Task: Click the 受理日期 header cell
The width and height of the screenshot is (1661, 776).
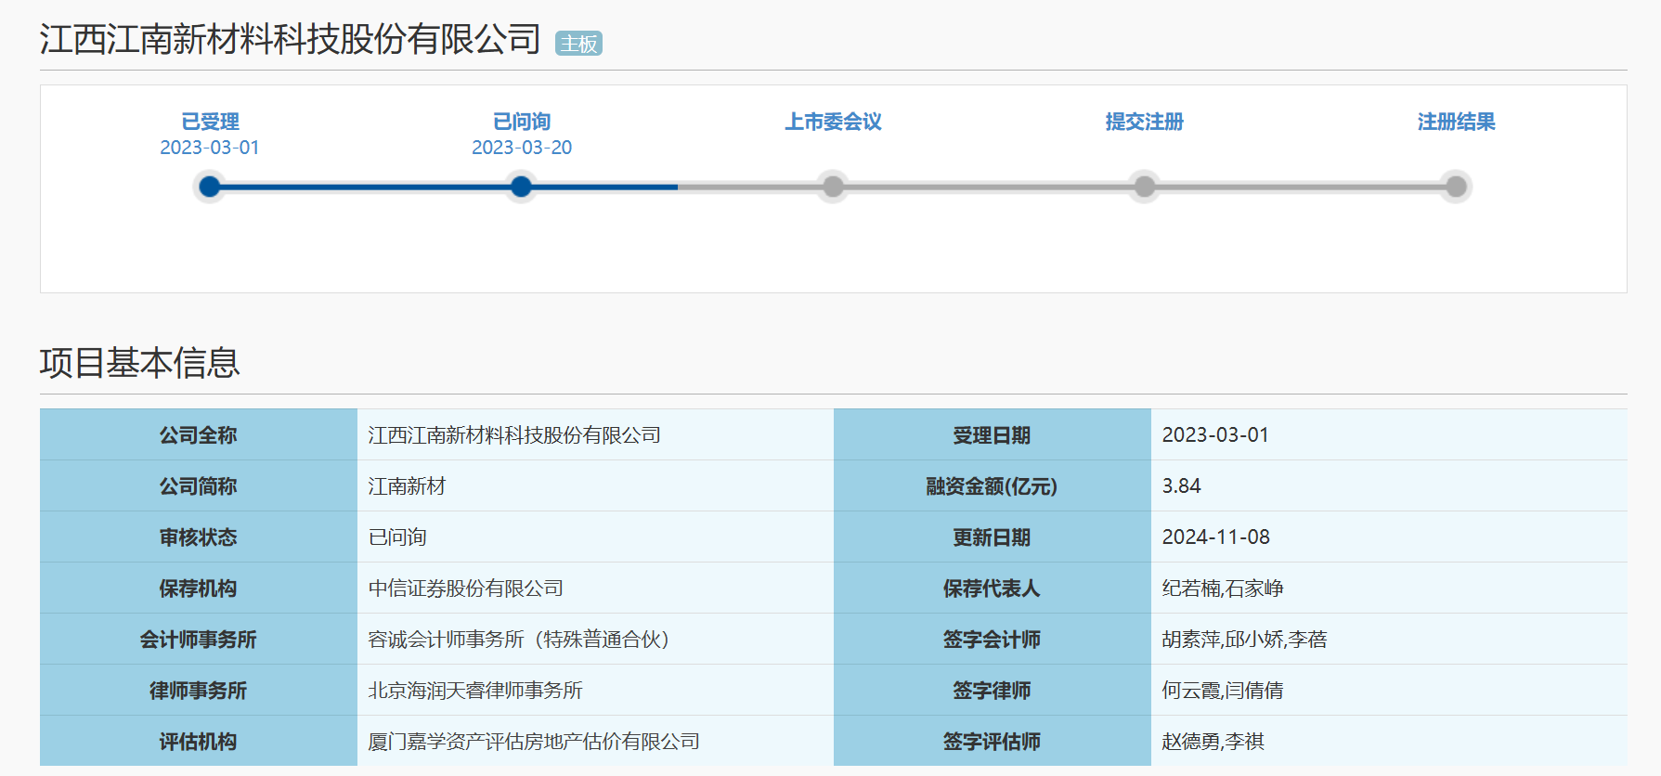Action: click(993, 434)
